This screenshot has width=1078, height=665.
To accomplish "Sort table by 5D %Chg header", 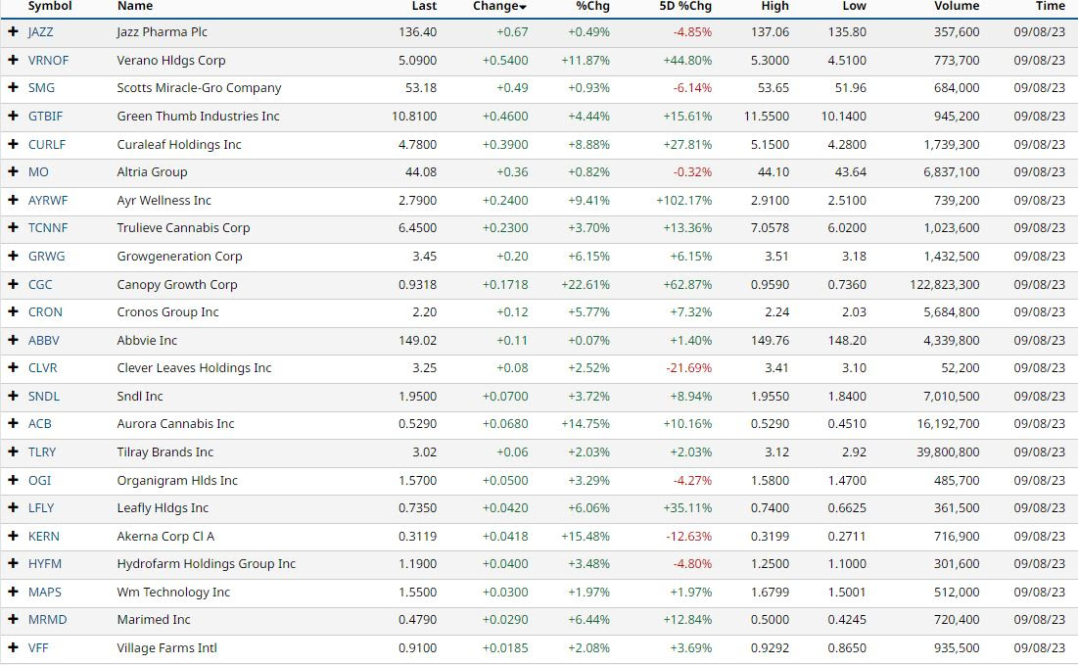I will [685, 6].
